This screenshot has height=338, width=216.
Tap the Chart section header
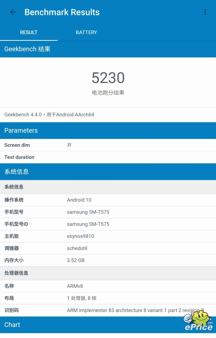[108, 325]
